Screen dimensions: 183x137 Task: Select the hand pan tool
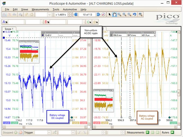114,15
